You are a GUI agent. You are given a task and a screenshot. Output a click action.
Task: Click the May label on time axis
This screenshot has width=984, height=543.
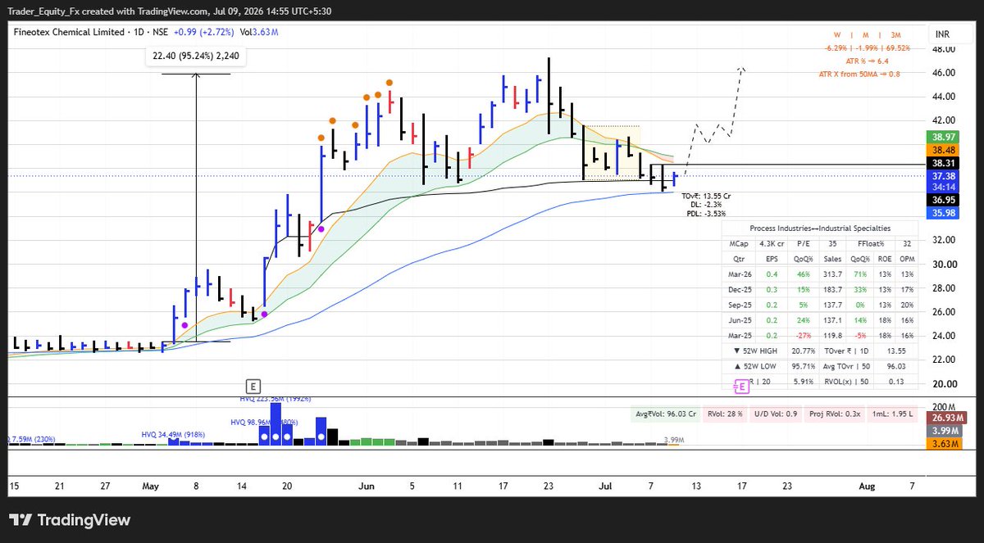tap(150, 486)
